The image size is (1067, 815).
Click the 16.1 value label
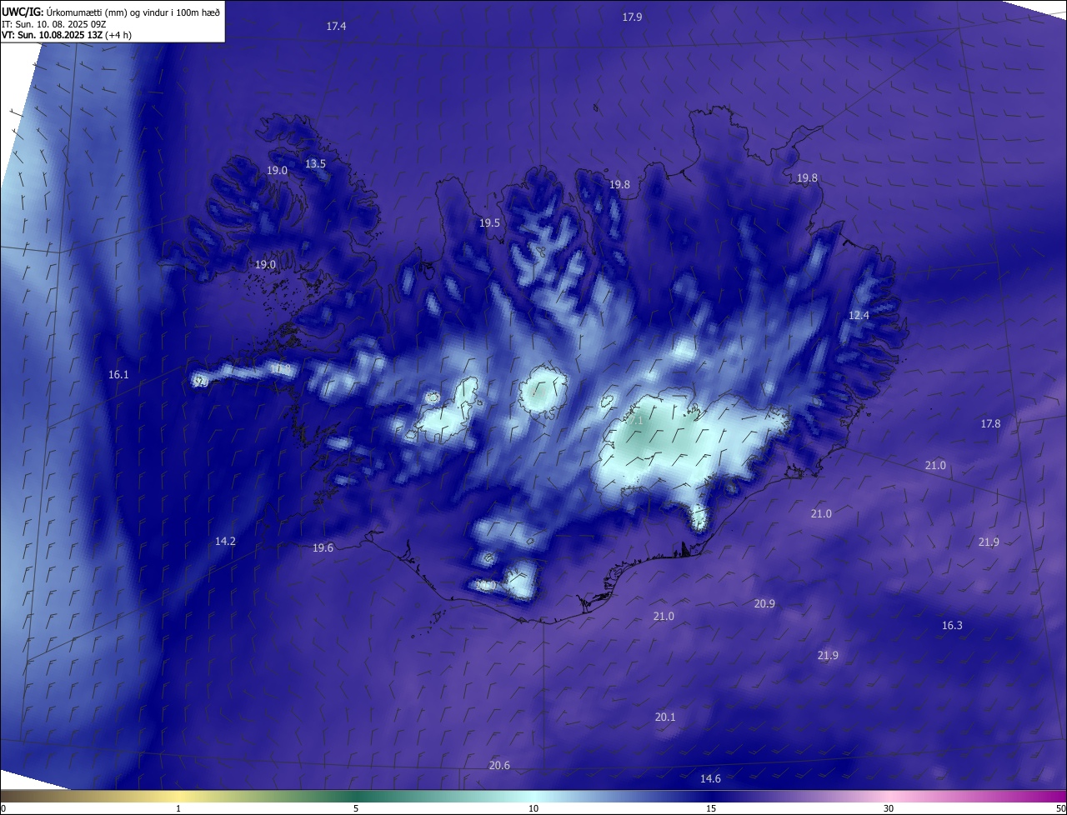(118, 375)
